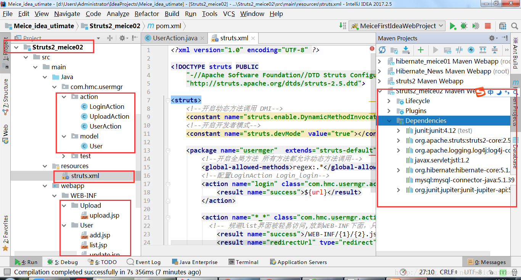This screenshot has height=280, width=521.
Task: Expand the Plugins node in Maven
Action: [389, 111]
